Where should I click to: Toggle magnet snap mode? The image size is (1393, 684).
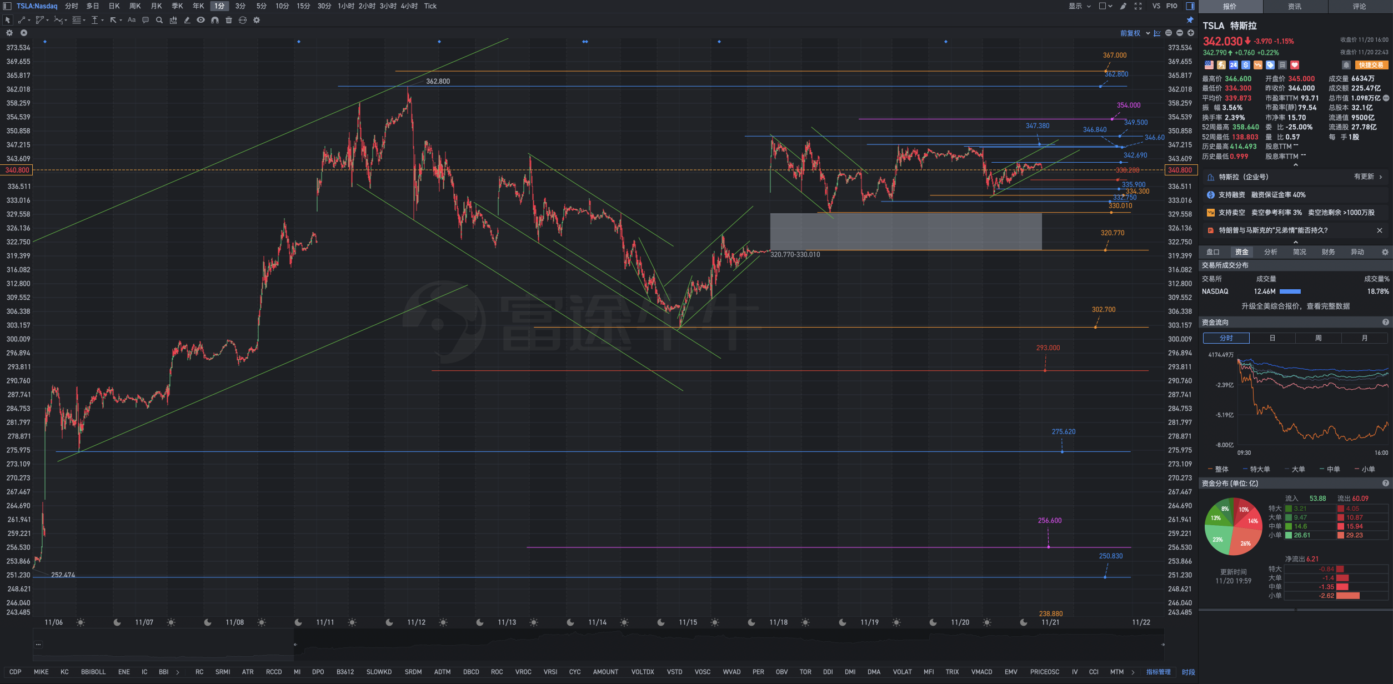(x=215, y=20)
